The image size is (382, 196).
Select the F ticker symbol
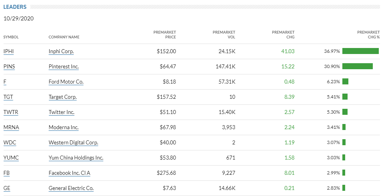click(5, 82)
